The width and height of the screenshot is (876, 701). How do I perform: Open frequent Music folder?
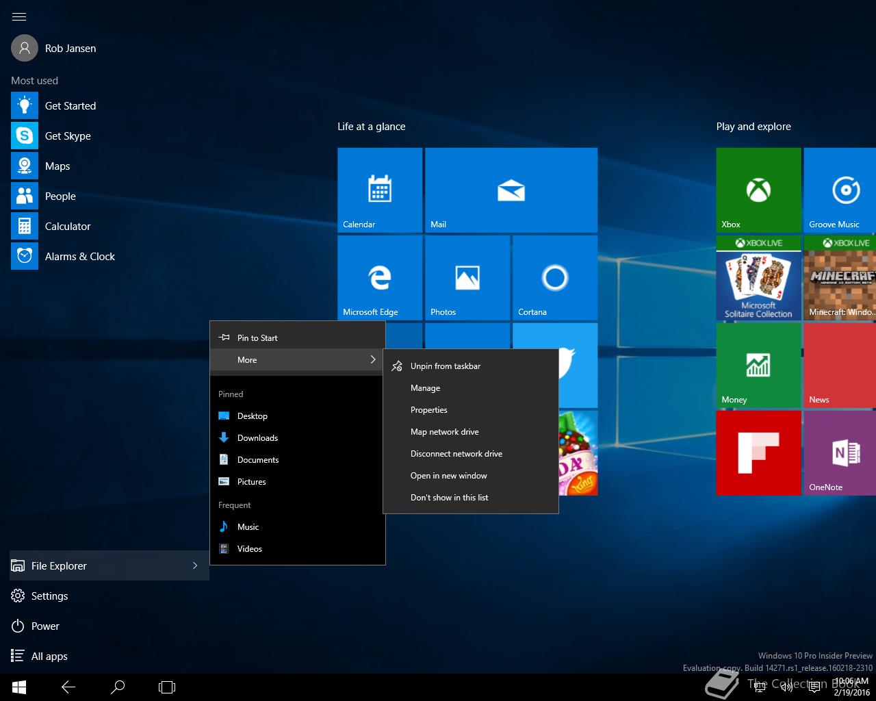(298, 527)
